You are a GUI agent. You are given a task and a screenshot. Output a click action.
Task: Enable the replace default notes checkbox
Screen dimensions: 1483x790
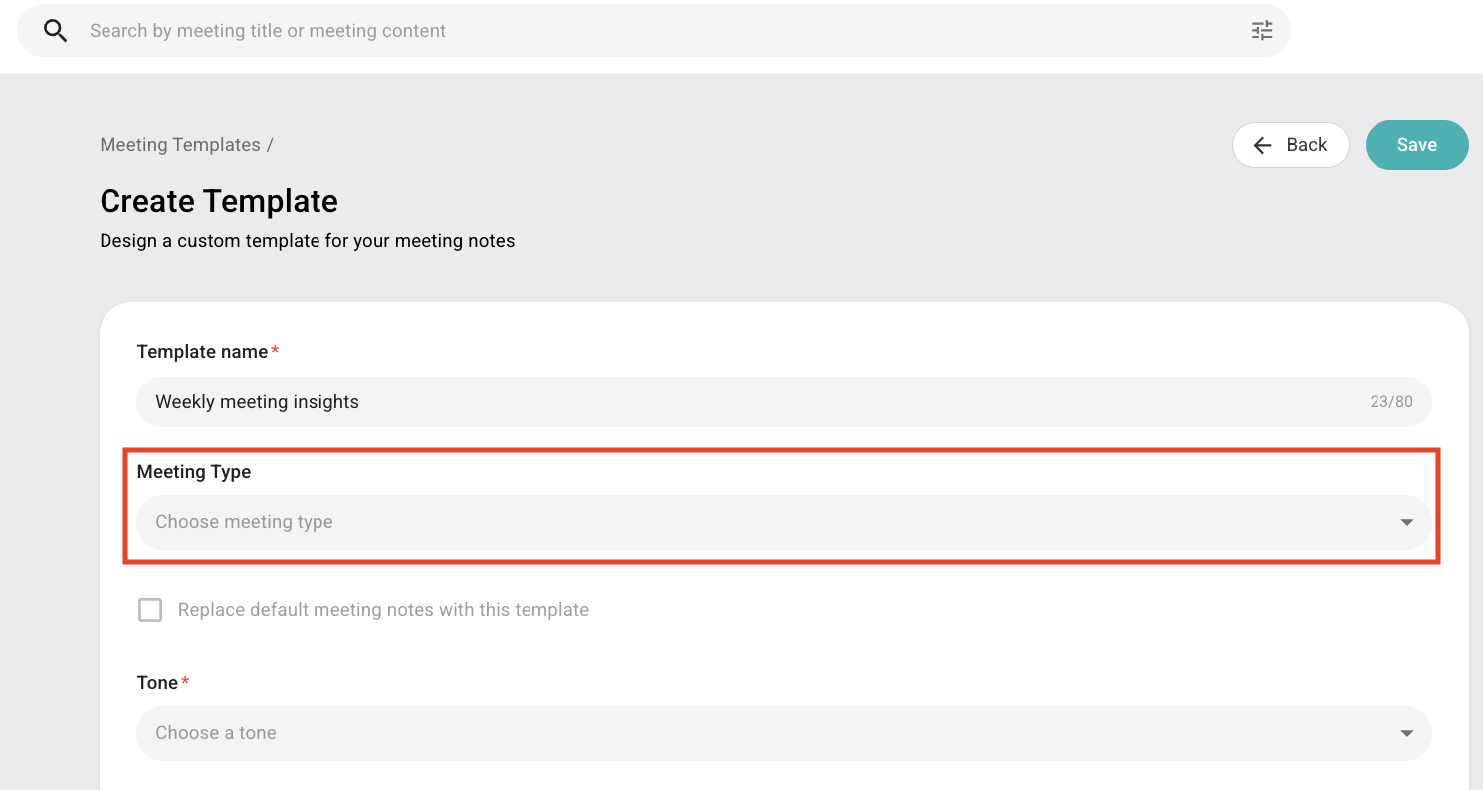tap(150, 610)
